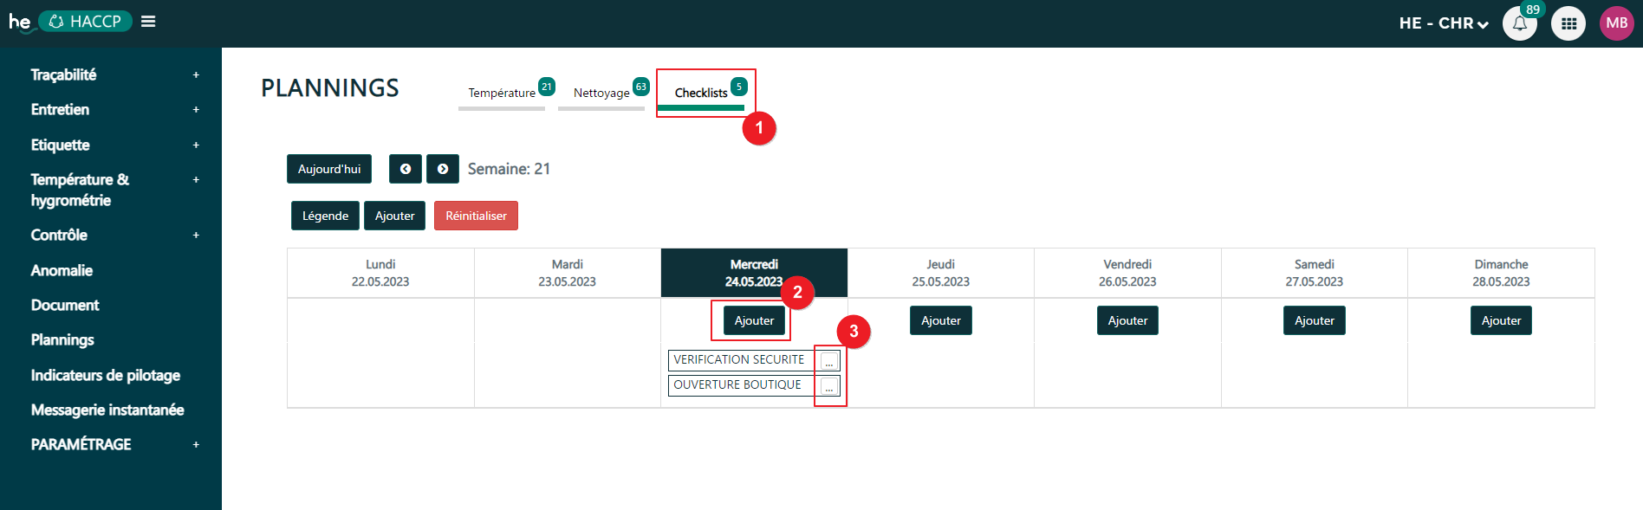Click Ajouter under Jeudi 25.05.2023
Screen dimensions: 1643x510
940,321
